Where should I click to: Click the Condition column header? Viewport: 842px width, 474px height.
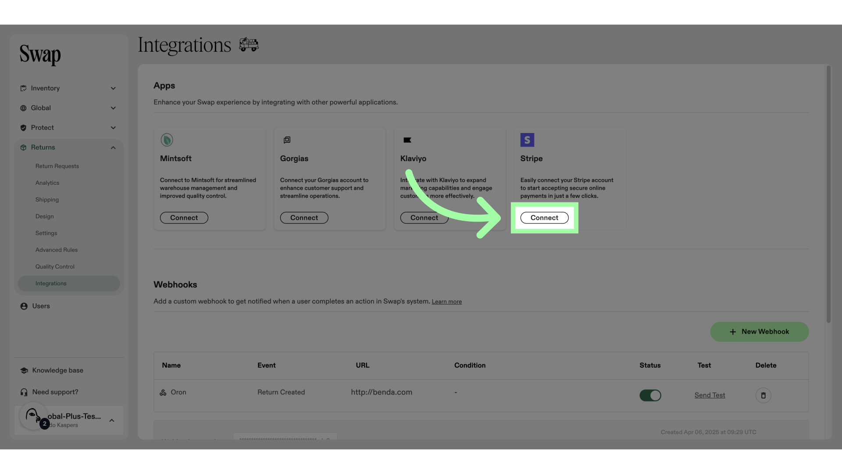pyautogui.click(x=470, y=365)
